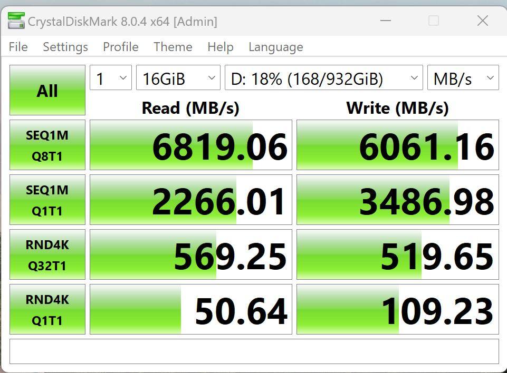
Task: Open the Theme menu
Action: coord(173,47)
